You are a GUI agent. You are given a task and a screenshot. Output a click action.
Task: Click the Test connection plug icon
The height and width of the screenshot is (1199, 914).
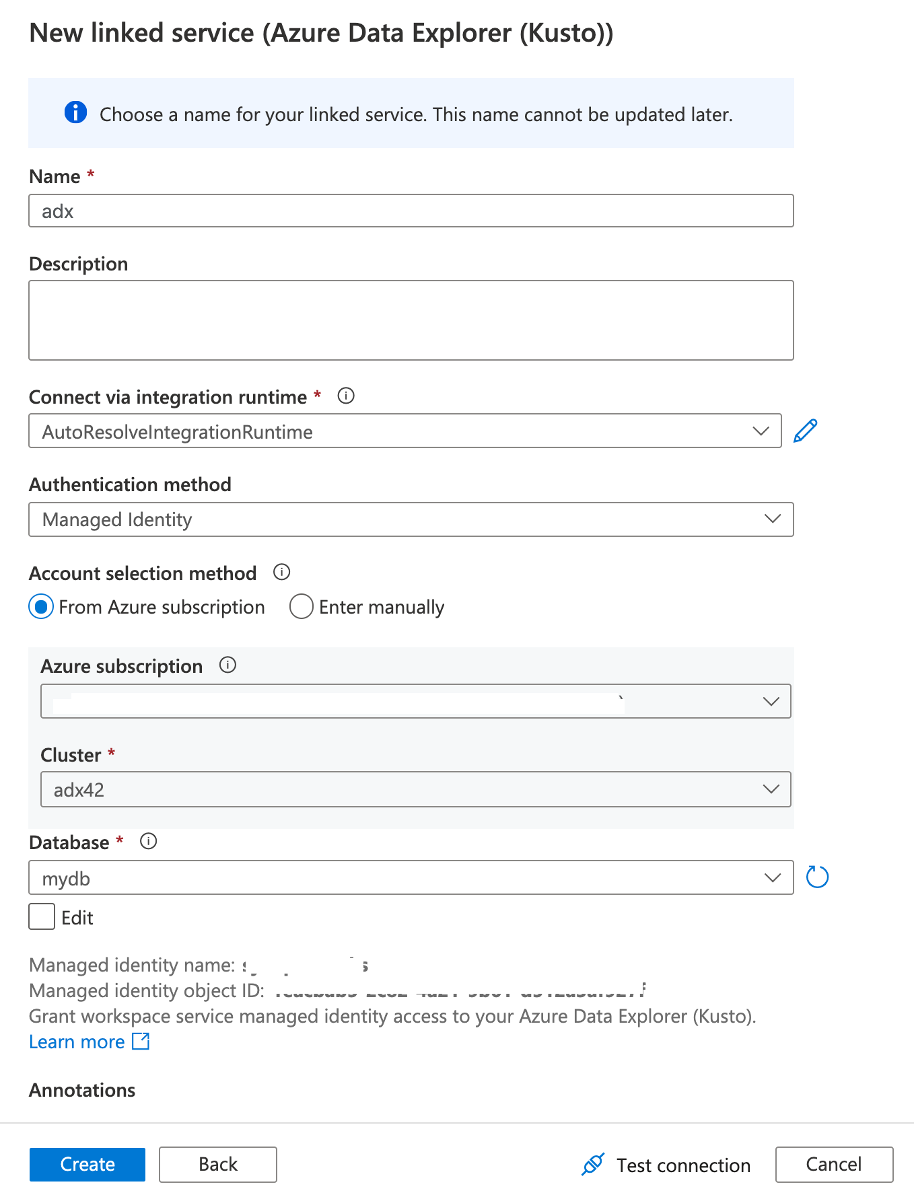pos(593,1164)
